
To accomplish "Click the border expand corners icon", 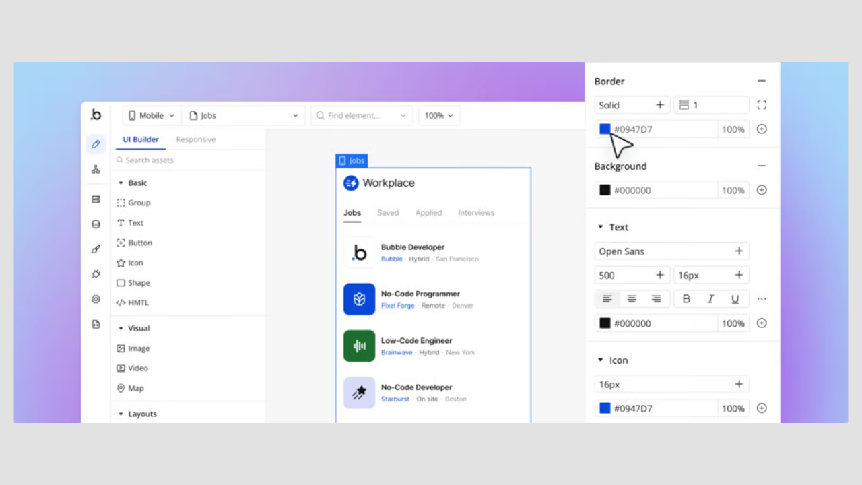I will (x=762, y=105).
